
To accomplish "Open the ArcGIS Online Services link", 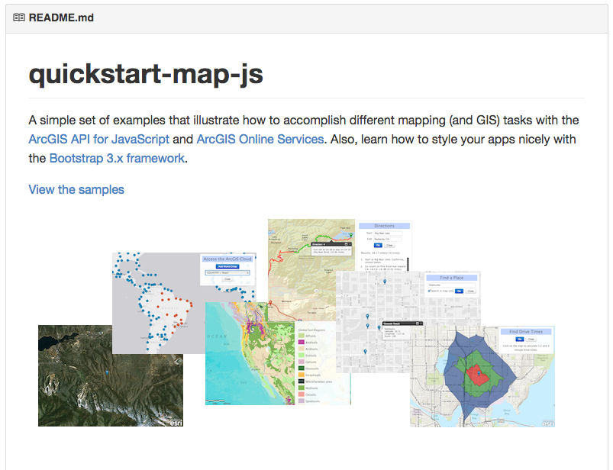I will [260, 139].
